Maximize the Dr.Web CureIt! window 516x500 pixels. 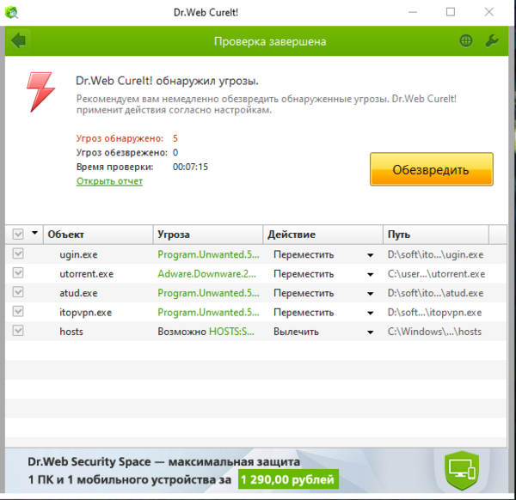click(451, 12)
